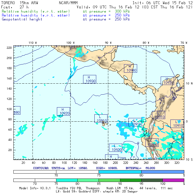Image resolution: width=194 pixels, height=194 pixels.
Task: Select the H 10920 height marker
Action: 63,111
